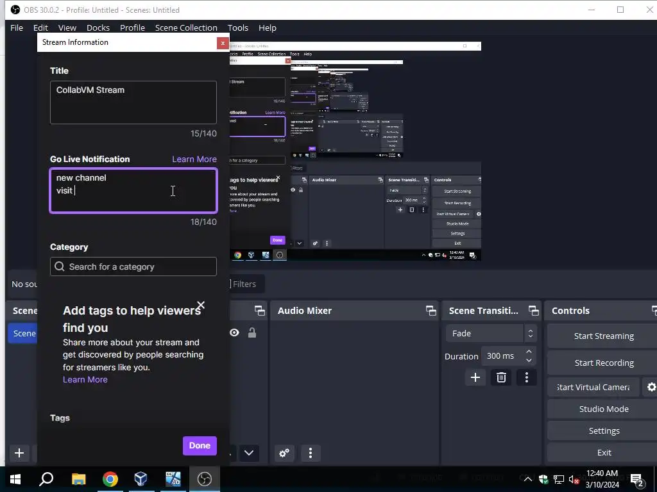Remove scene transition with trash icon
This screenshot has width=657, height=492.
(x=501, y=377)
